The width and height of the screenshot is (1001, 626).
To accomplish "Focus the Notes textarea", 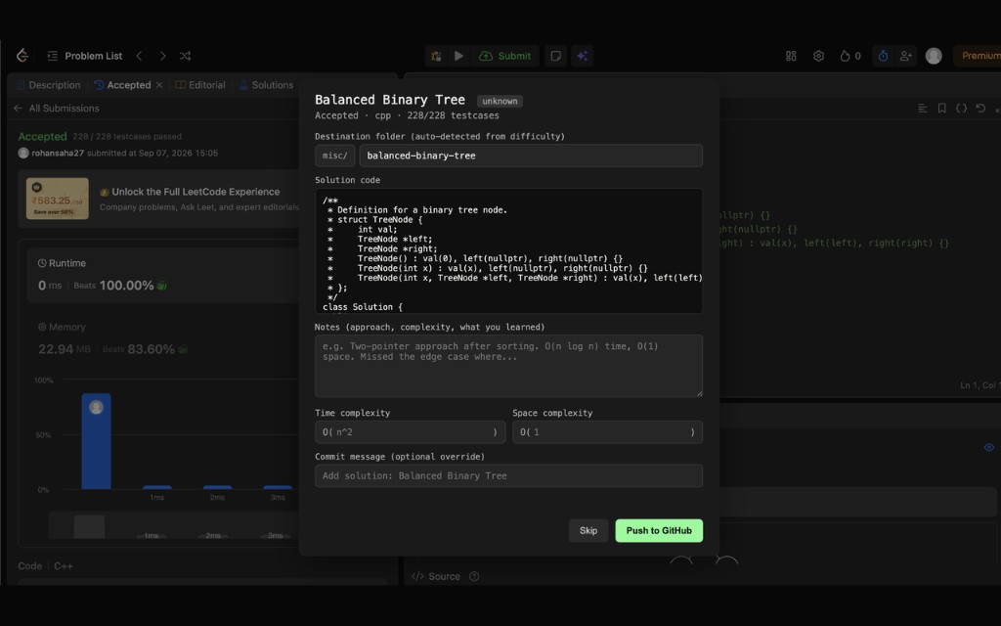I will point(508,366).
